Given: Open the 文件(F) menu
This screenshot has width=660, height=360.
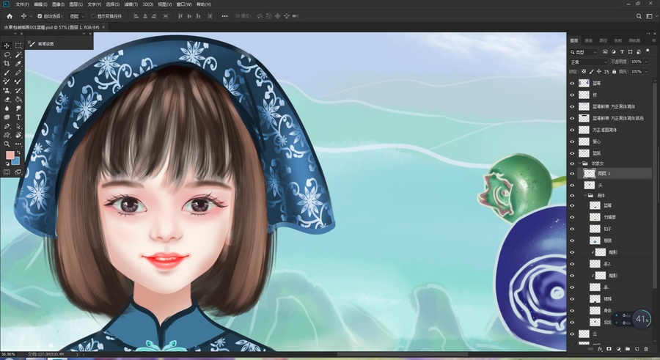Looking at the screenshot, I should (22, 4).
